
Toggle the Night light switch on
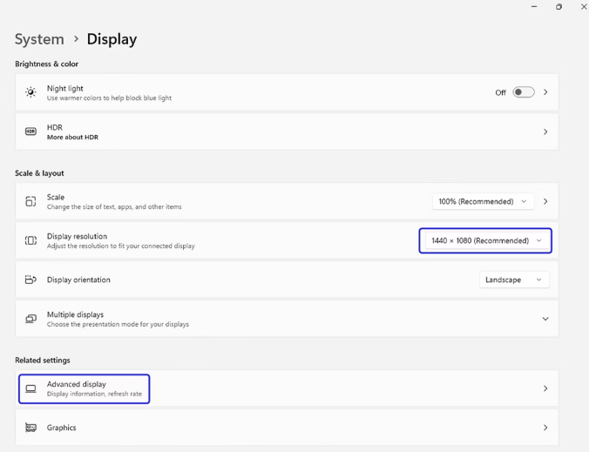pyautogui.click(x=524, y=92)
